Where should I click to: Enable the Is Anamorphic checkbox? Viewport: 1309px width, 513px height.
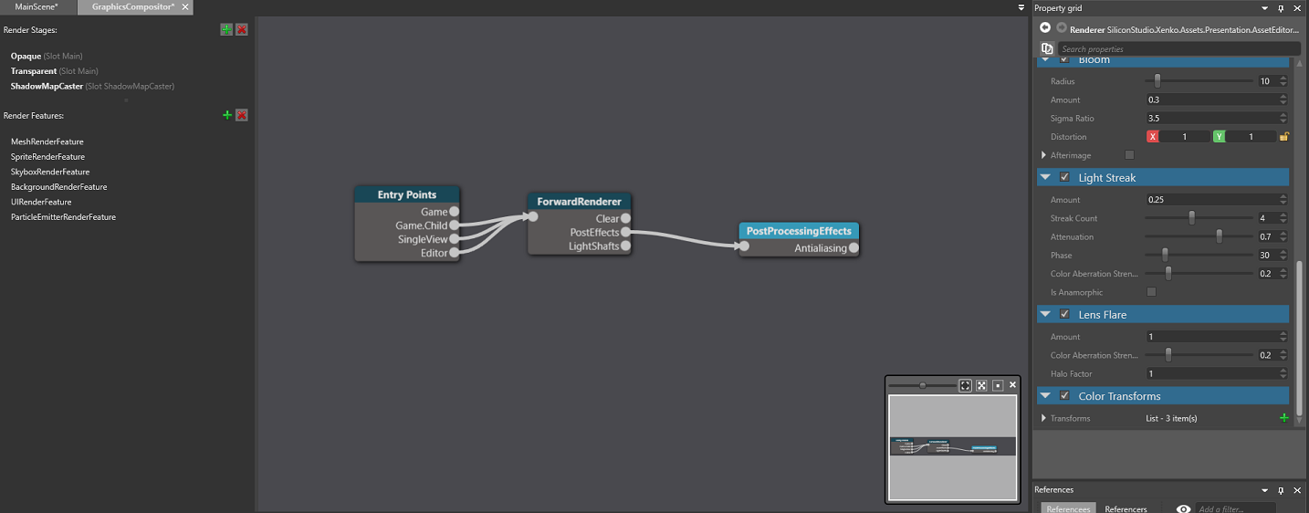[x=1151, y=292]
